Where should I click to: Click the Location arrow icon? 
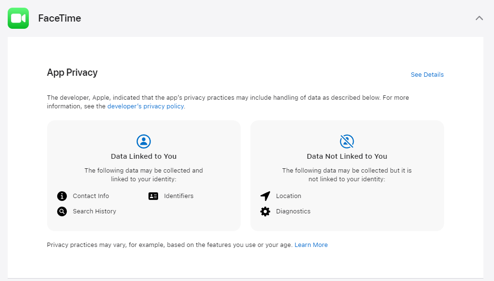click(x=265, y=196)
